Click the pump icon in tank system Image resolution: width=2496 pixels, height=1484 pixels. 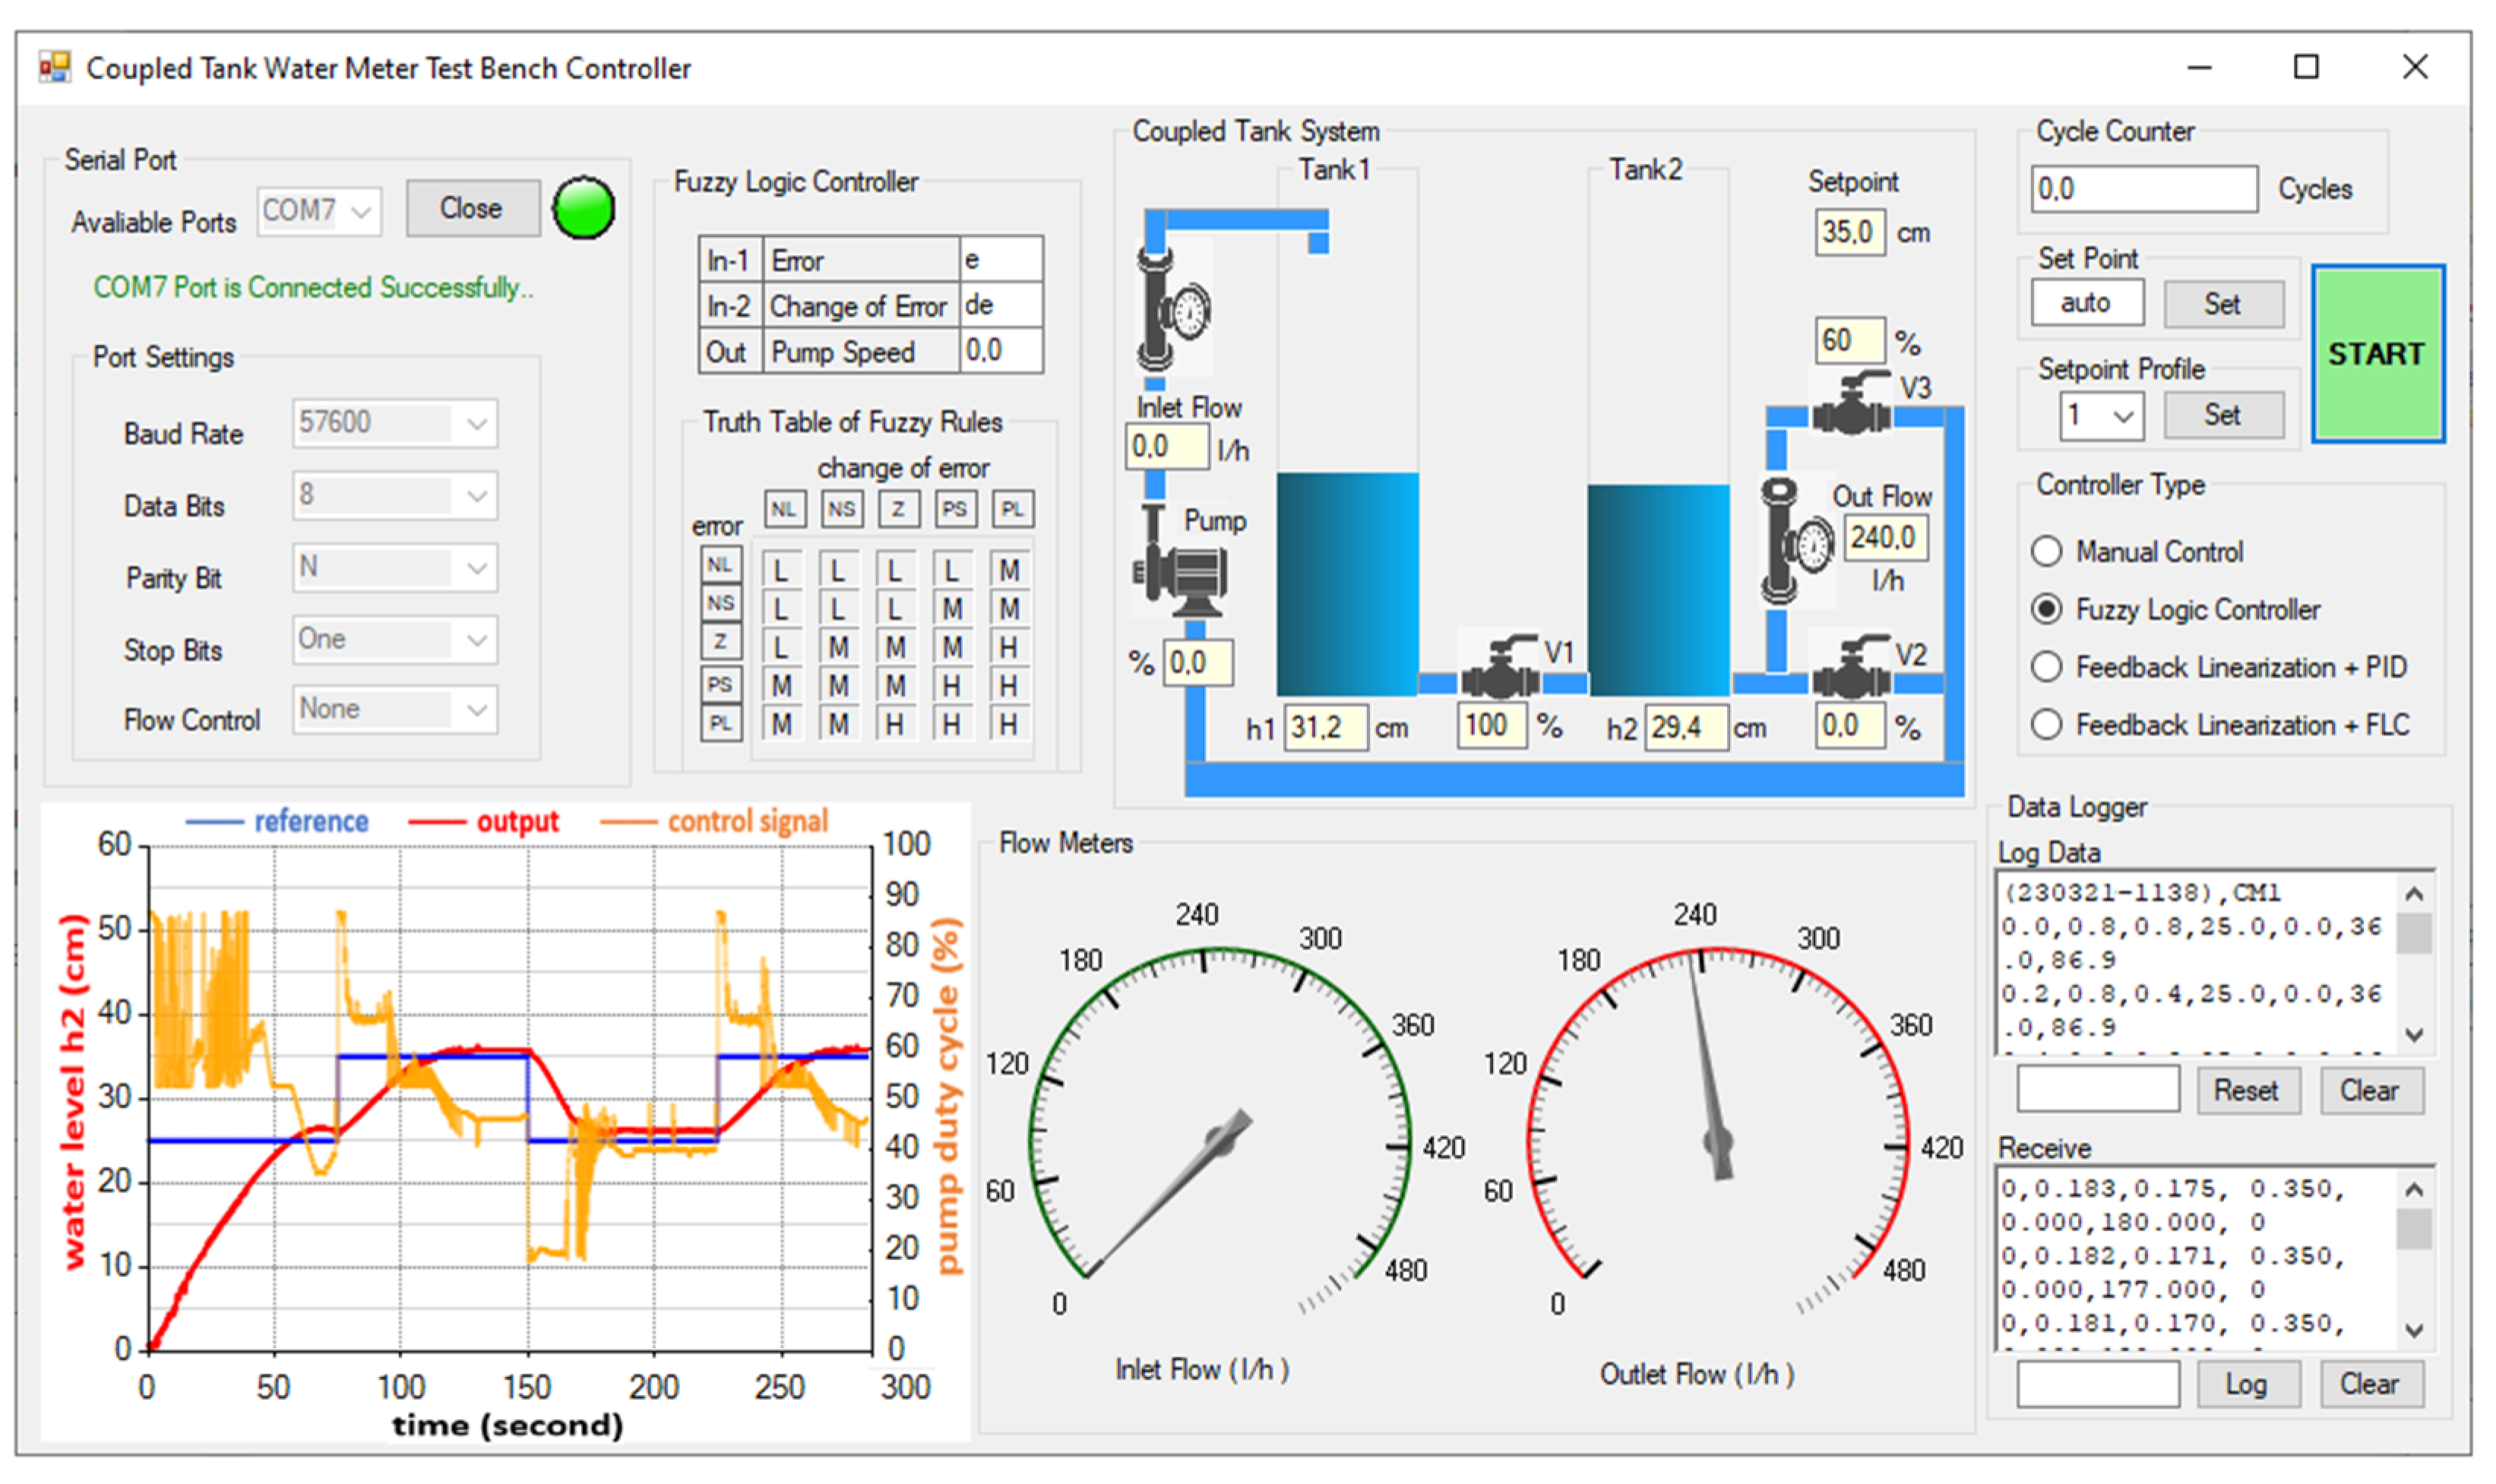(x=1182, y=570)
